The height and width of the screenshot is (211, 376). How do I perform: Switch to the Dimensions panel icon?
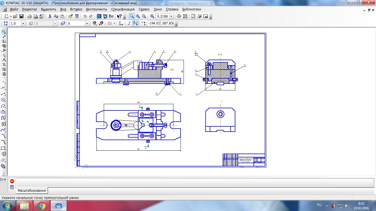coord(4,37)
